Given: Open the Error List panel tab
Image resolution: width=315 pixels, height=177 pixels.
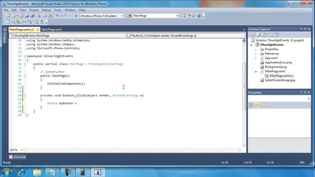Looking at the screenshot, I should [x=18, y=157].
